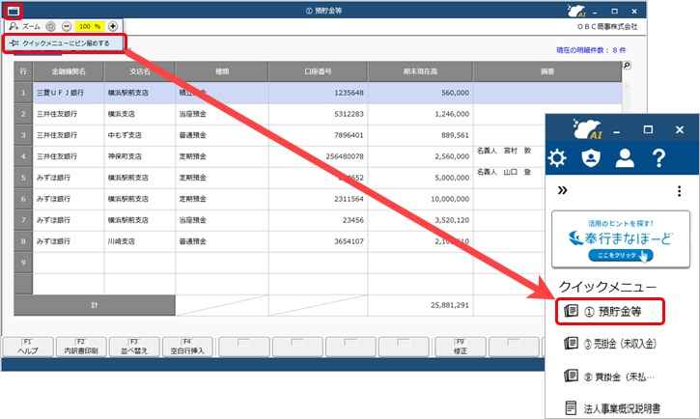
Task: Click 中もず支店 cell
Action: pos(140,135)
